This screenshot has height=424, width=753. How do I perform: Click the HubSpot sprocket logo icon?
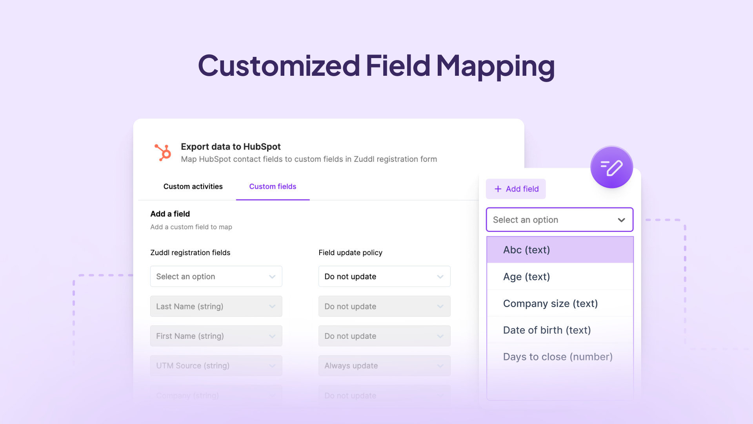click(163, 153)
